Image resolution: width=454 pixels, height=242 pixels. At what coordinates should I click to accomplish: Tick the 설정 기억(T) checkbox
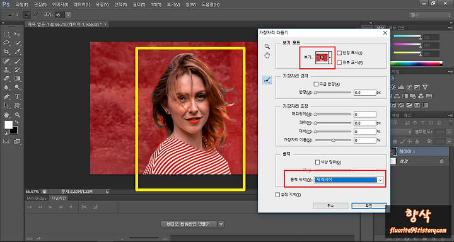277,195
